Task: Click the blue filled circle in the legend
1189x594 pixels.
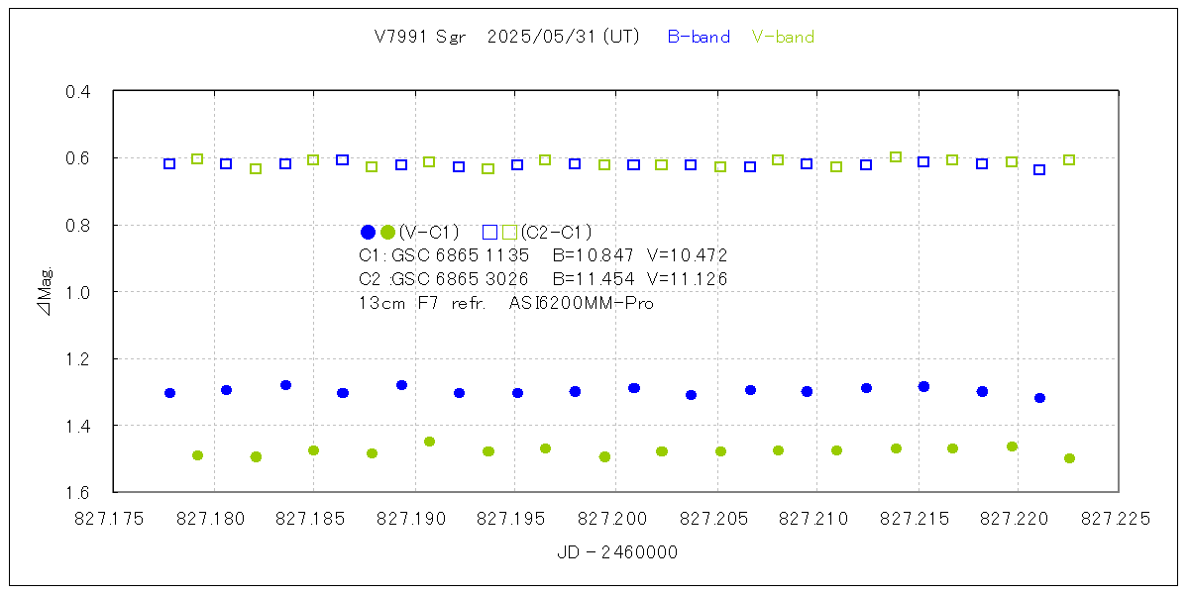Action: click(368, 233)
